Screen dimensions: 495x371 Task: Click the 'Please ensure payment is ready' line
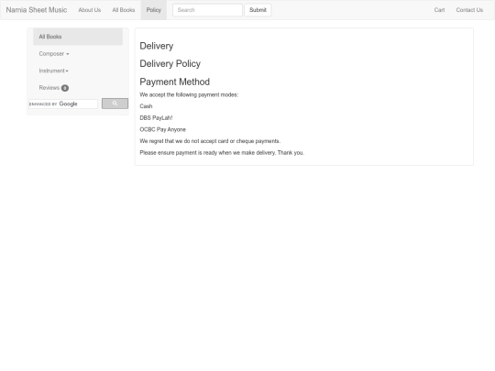coord(222,153)
